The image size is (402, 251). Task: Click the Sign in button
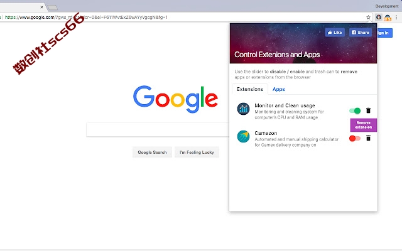click(385, 33)
